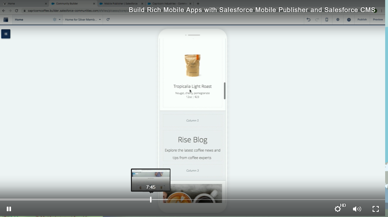The image size is (388, 217).
Task: Select the Column 1 placeholder region
Action: 192,120
